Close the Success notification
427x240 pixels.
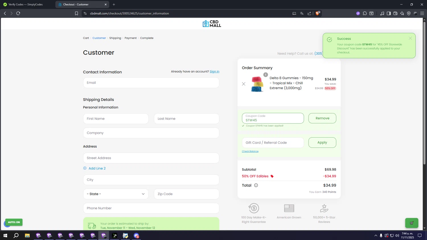pyautogui.click(x=410, y=38)
